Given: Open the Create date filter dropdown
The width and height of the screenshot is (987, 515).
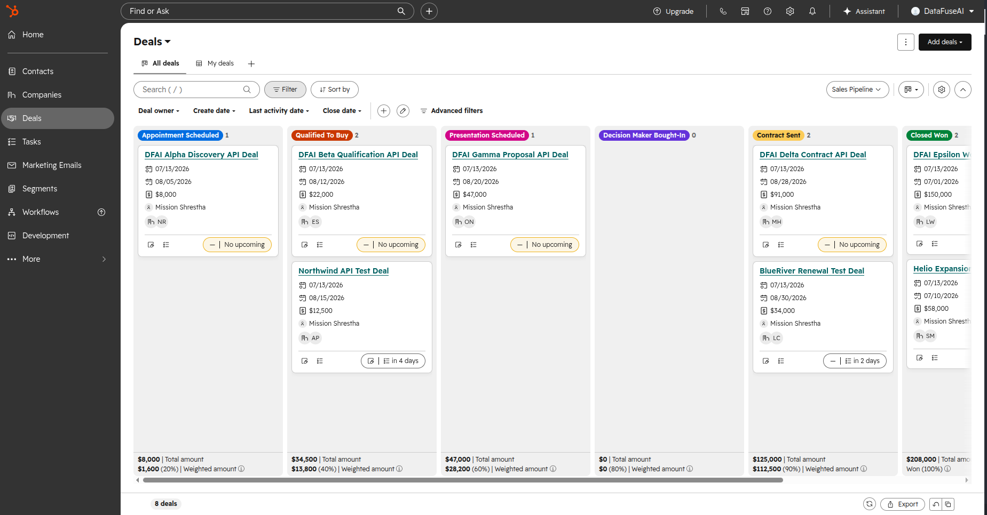Looking at the screenshot, I should 214,111.
